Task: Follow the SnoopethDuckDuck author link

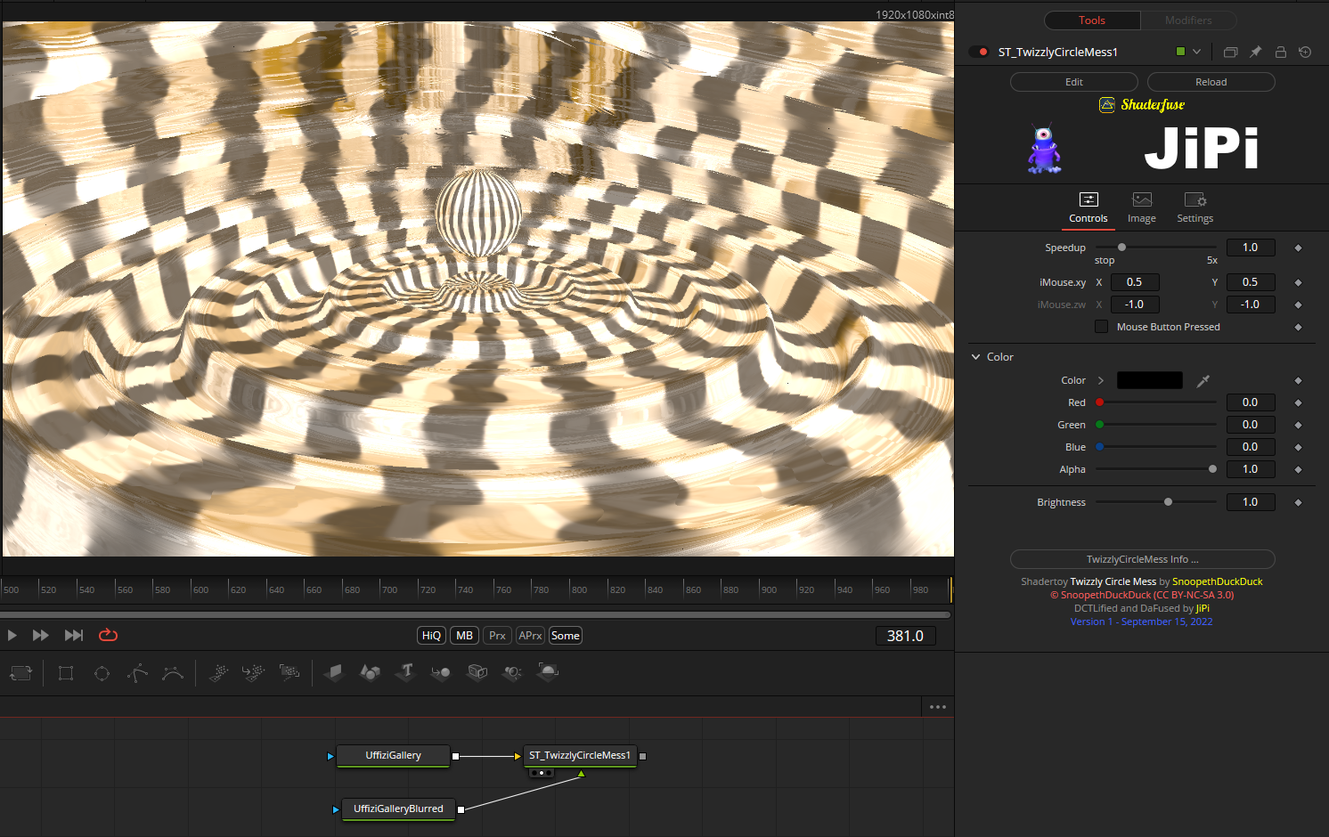Action: pos(1218,581)
